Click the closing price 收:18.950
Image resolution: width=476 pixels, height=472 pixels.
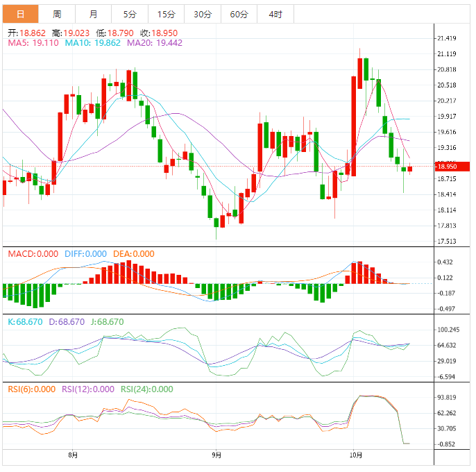(x=159, y=33)
